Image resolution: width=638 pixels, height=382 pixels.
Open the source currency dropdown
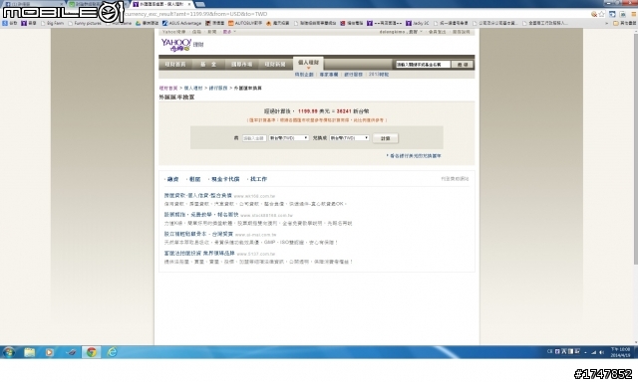click(x=288, y=138)
